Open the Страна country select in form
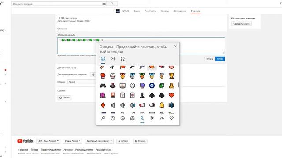This screenshot has height=158, width=282. 82,82
